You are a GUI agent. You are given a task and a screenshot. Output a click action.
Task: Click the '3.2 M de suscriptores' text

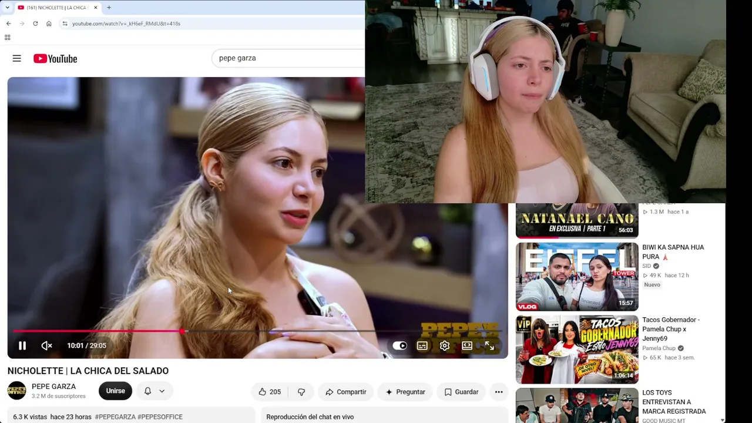[x=59, y=397]
